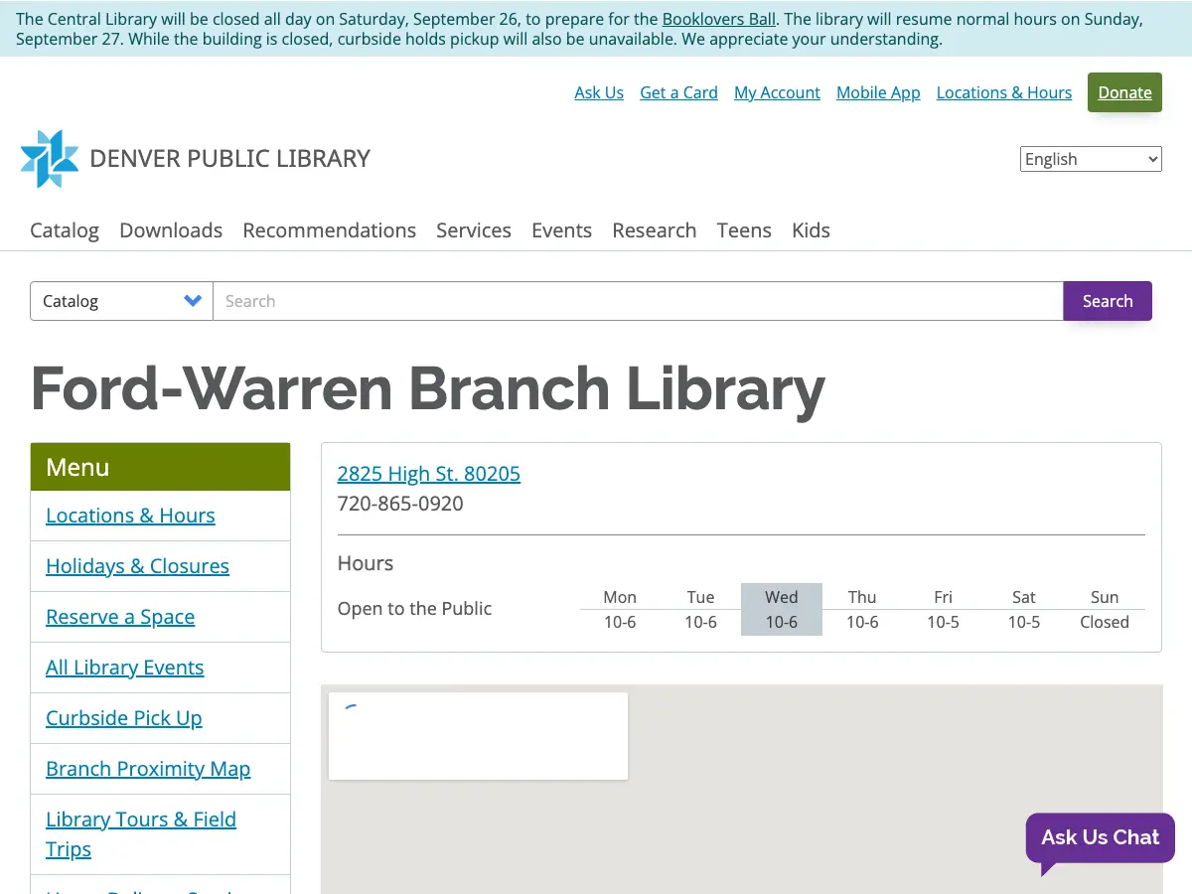Viewport: 1192px width, 894px height.
Task: Open the Services menu
Action: coord(474,230)
